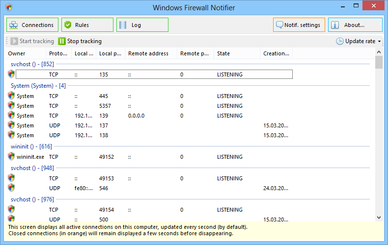Click Start tracking
This screenshot has height=245, width=388.
click(32, 41)
